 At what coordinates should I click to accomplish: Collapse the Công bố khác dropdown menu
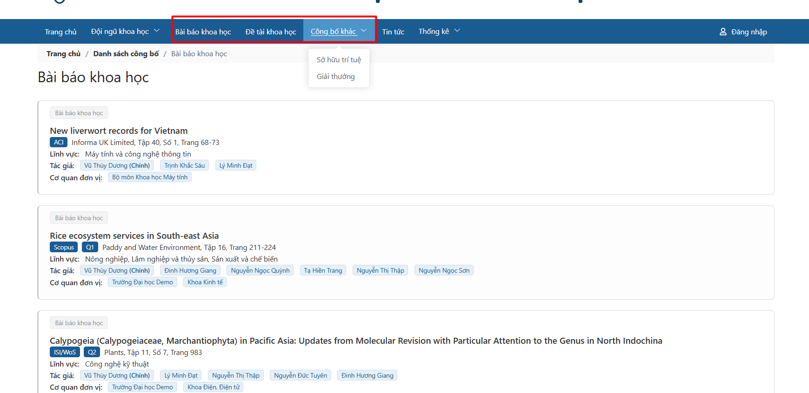click(339, 32)
